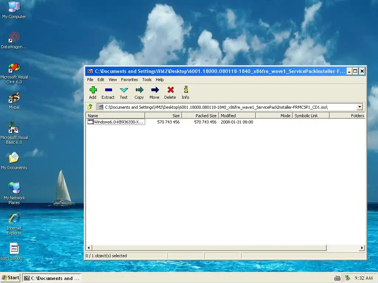Sort by Size column header
The image size is (378, 283).
tap(163, 116)
